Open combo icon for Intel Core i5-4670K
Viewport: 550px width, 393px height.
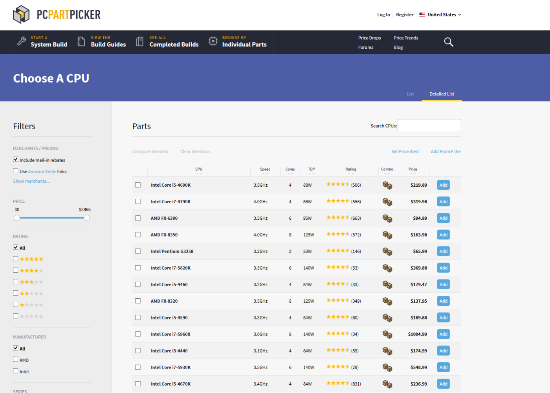pos(387,384)
